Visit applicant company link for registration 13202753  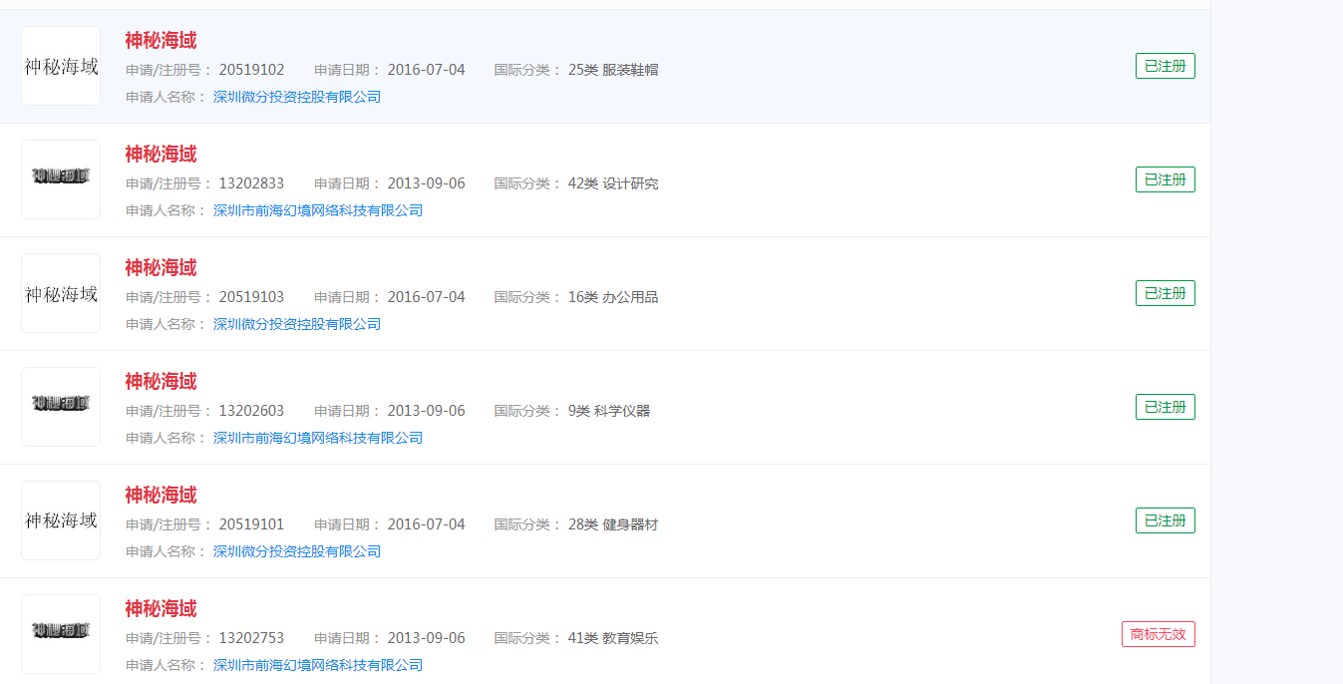click(318, 665)
